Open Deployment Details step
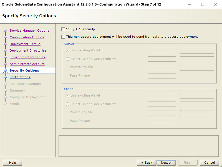This screenshot has width=222, height=167. [x=25, y=44]
